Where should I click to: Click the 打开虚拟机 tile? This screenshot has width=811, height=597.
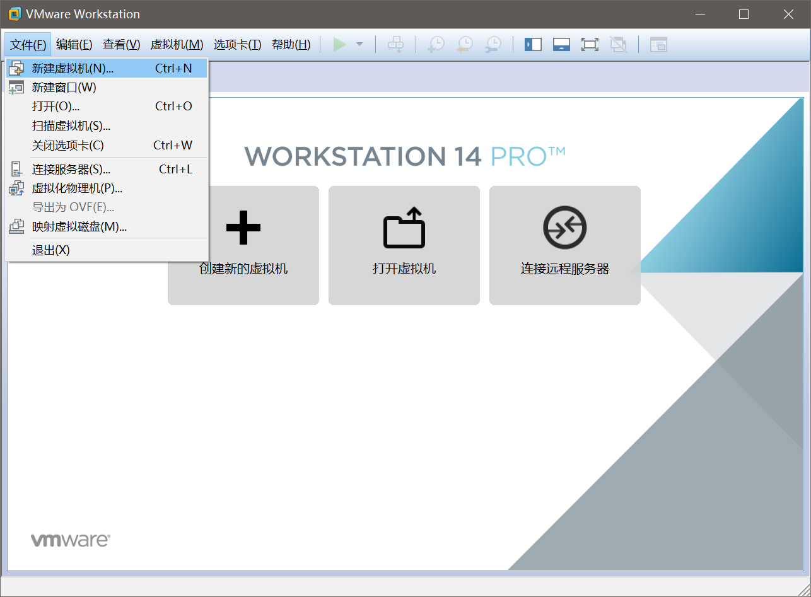pos(404,245)
